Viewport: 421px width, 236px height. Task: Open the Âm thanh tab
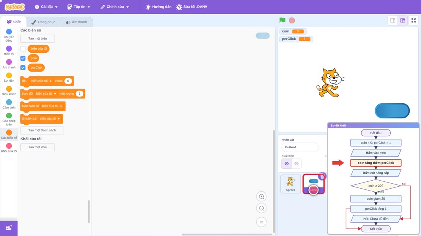(77, 22)
